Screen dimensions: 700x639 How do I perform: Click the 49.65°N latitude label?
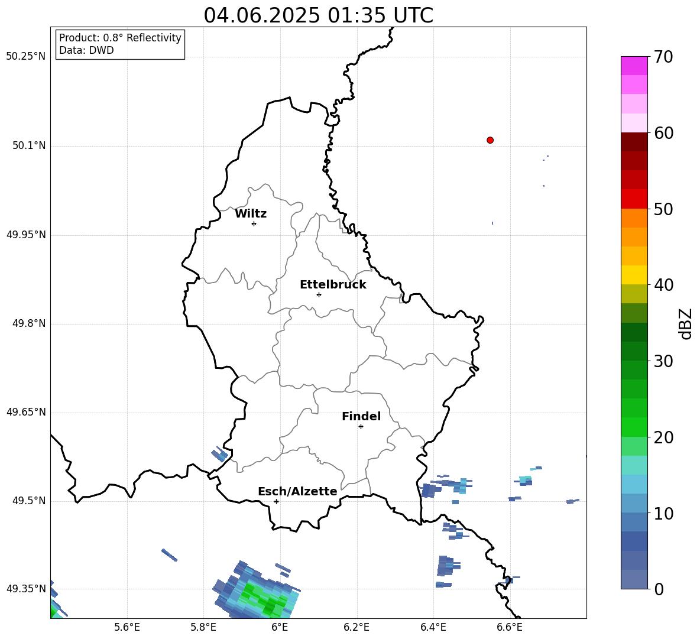click(x=26, y=412)
